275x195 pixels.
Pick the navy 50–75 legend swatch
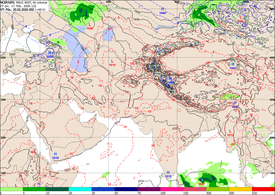(126, 189)
